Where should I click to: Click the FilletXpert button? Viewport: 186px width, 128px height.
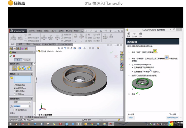26,60
